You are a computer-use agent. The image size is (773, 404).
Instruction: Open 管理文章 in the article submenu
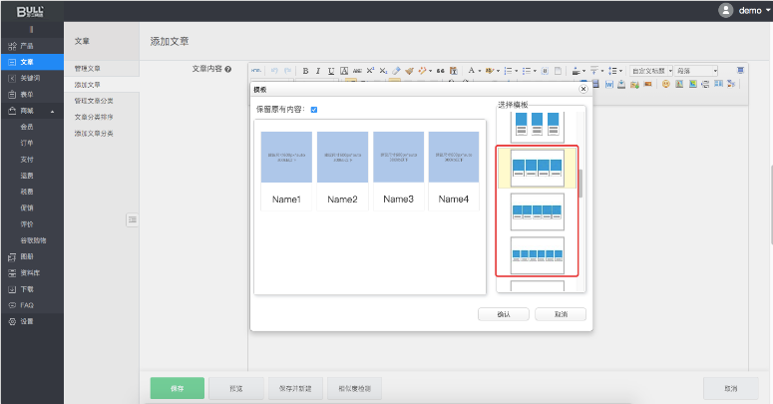[x=88, y=68]
